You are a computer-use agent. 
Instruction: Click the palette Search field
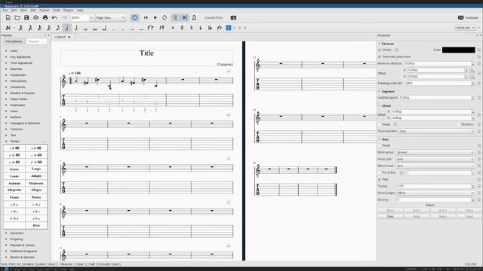tap(37, 41)
